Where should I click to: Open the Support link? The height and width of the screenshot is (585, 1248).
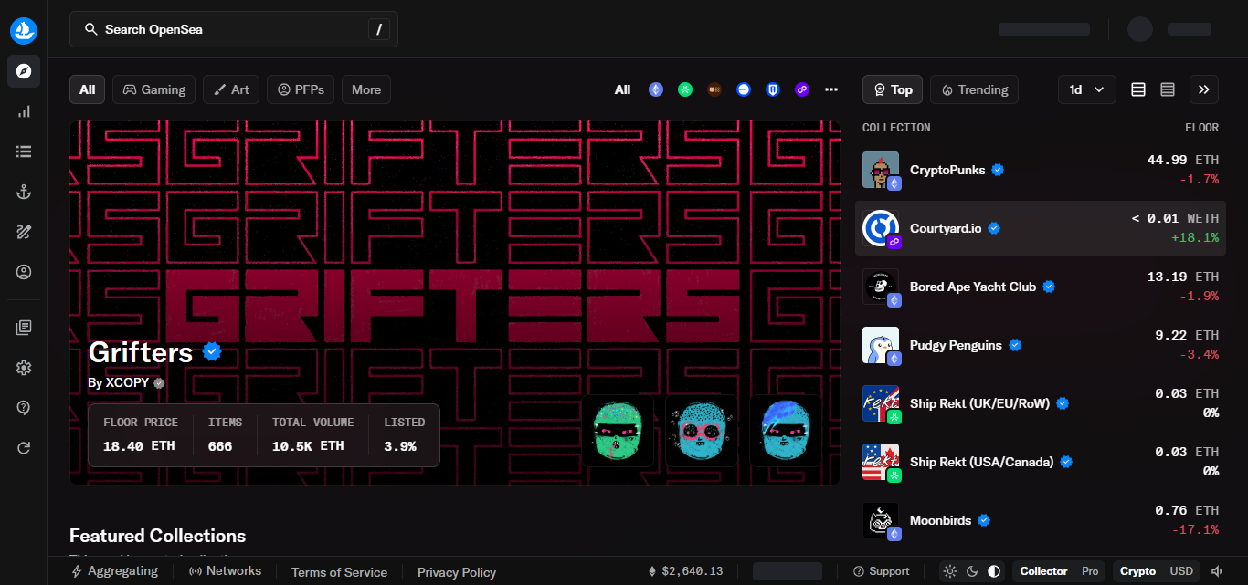tap(881, 571)
